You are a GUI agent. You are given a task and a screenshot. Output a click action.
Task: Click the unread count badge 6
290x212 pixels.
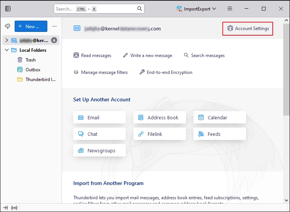point(54,40)
